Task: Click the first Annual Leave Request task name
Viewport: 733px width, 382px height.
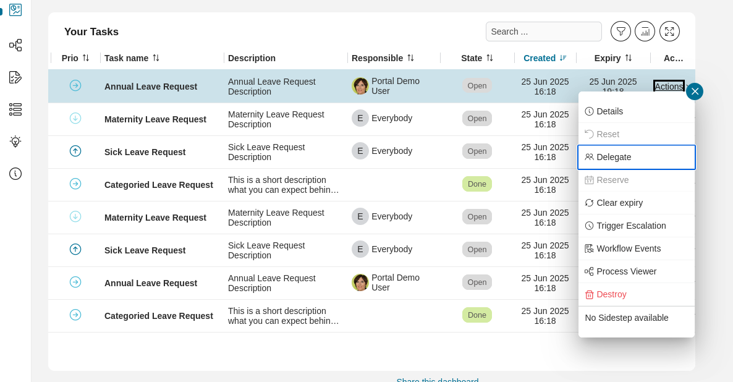Action: coord(151,87)
